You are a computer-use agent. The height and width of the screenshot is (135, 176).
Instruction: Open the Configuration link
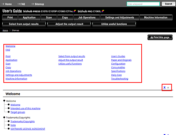point(118,64)
